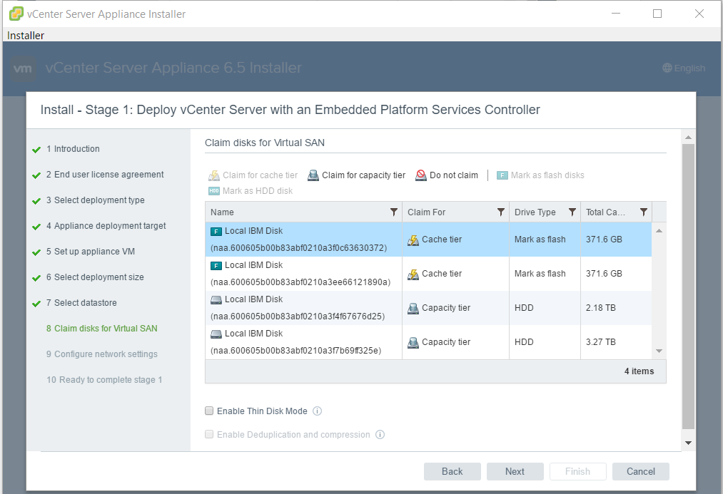The image size is (723, 494).
Task: Open the Name column filter
Action: coord(394,212)
